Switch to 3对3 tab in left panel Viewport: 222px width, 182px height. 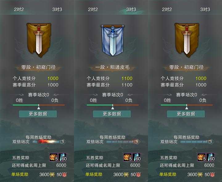point(57,10)
